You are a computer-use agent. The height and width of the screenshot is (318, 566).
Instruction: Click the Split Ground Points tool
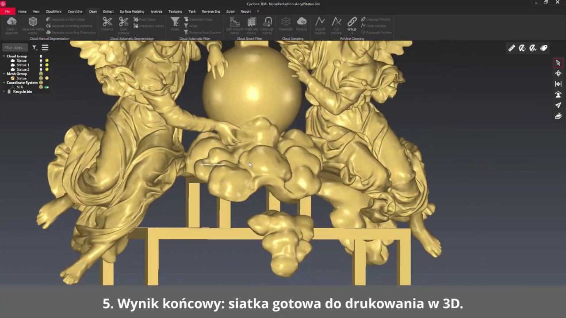234,26
